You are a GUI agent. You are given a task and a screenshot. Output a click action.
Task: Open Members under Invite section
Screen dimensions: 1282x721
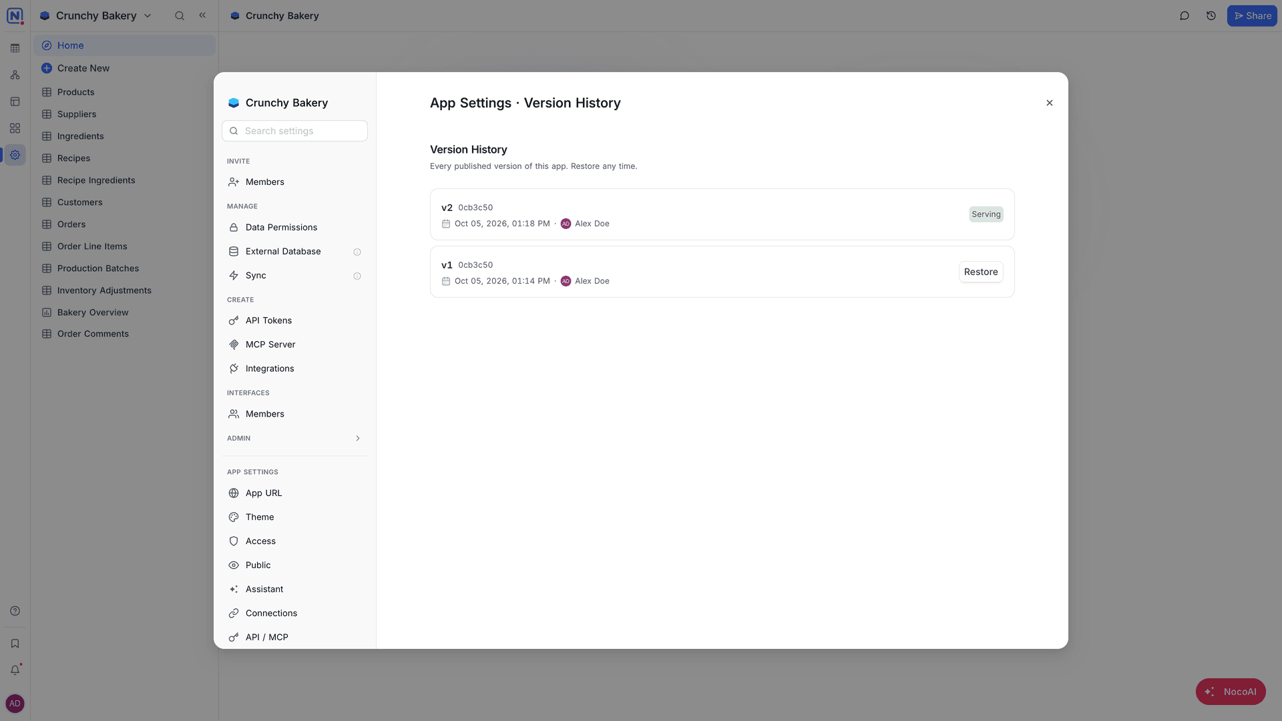pyautogui.click(x=294, y=182)
